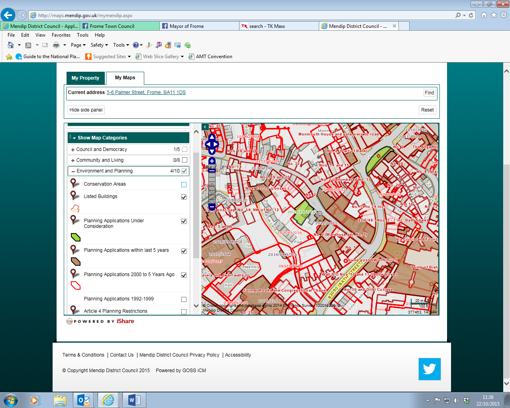Switch to the My Property tab
The height and width of the screenshot is (408, 510).
(86, 78)
